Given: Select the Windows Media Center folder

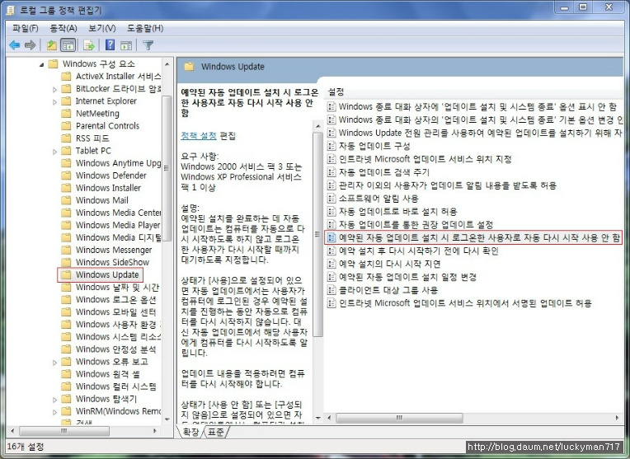Looking at the screenshot, I should 110,213.
